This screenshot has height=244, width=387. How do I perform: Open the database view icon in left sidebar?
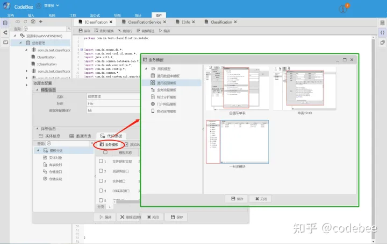[x=5, y=23]
